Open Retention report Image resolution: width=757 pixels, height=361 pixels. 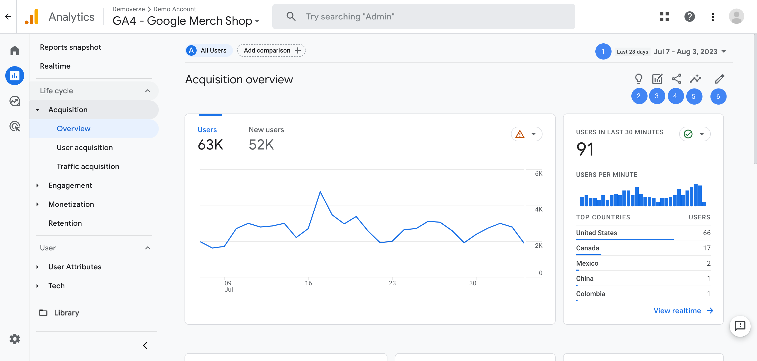tap(65, 223)
